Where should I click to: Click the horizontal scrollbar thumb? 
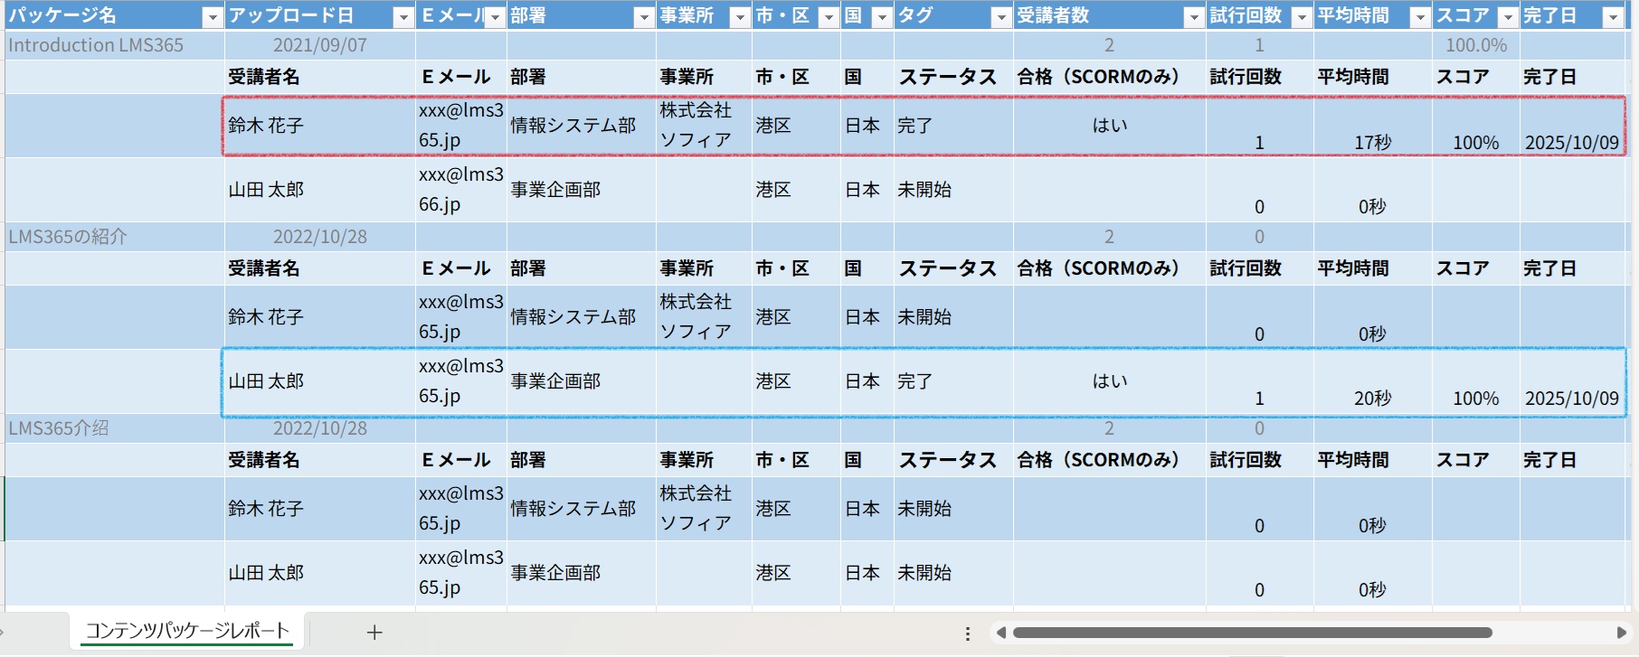pyautogui.click(x=1252, y=633)
